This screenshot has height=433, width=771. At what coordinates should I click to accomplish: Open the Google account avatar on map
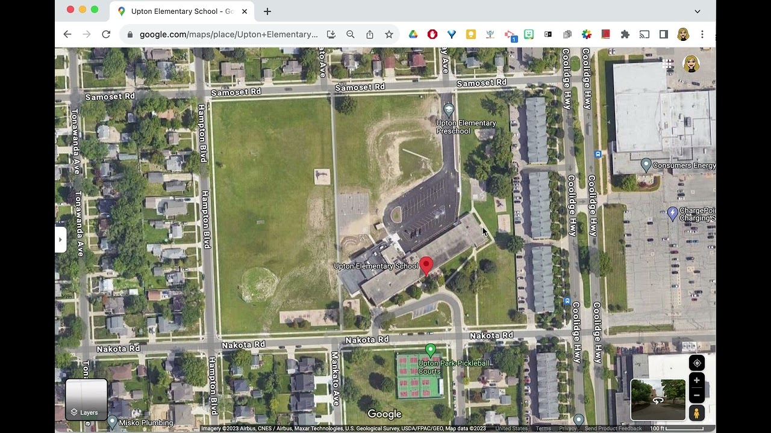[x=691, y=63]
